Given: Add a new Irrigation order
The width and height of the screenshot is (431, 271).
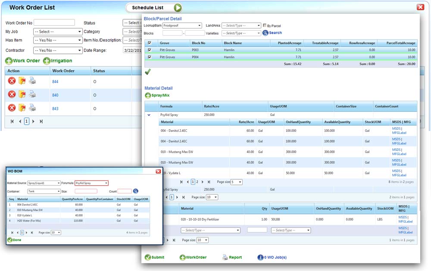Looking at the screenshot, I should 58,61.
